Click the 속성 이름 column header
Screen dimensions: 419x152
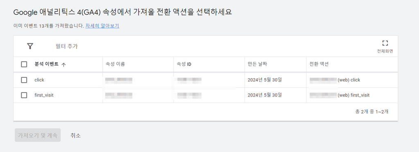pyautogui.click(x=115, y=64)
